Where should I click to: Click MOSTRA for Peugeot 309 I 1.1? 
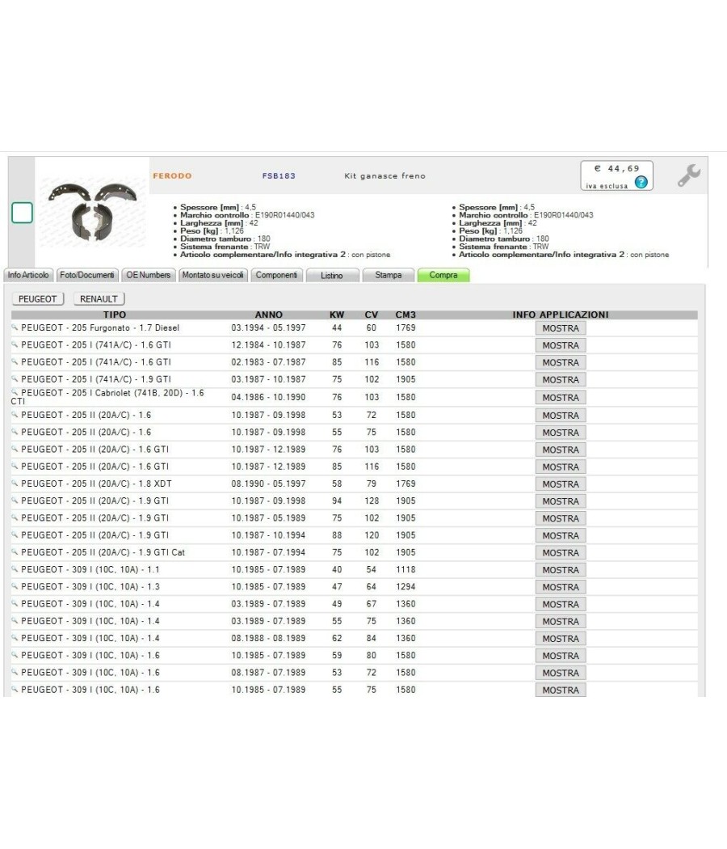pyautogui.click(x=561, y=570)
